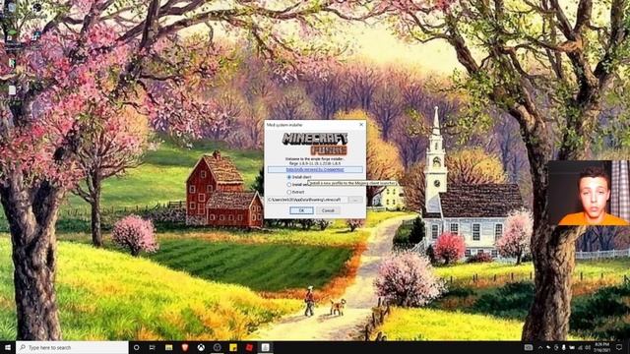Open the network tray icon
This screenshot has height=354, width=630.
pyautogui.click(x=580, y=347)
